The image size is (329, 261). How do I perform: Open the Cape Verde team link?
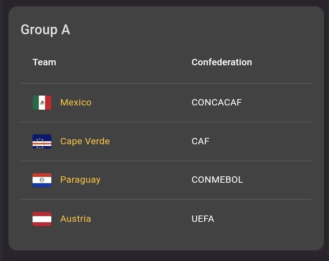click(85, 141)
